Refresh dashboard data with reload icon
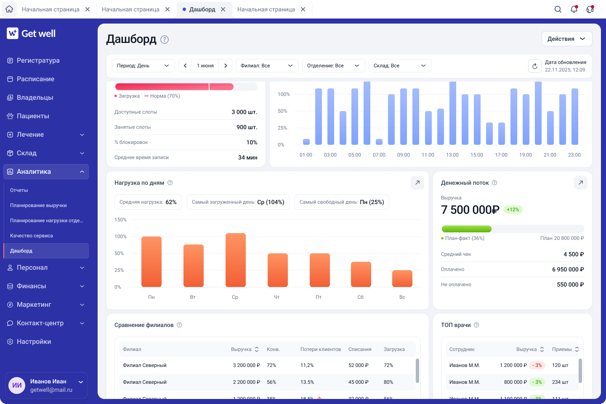The width and height of the screenshot is (606, 404). (x=535, y=66)
